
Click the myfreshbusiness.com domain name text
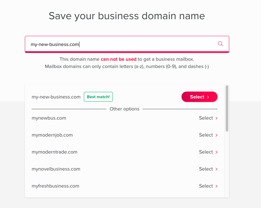click(55, 186)
